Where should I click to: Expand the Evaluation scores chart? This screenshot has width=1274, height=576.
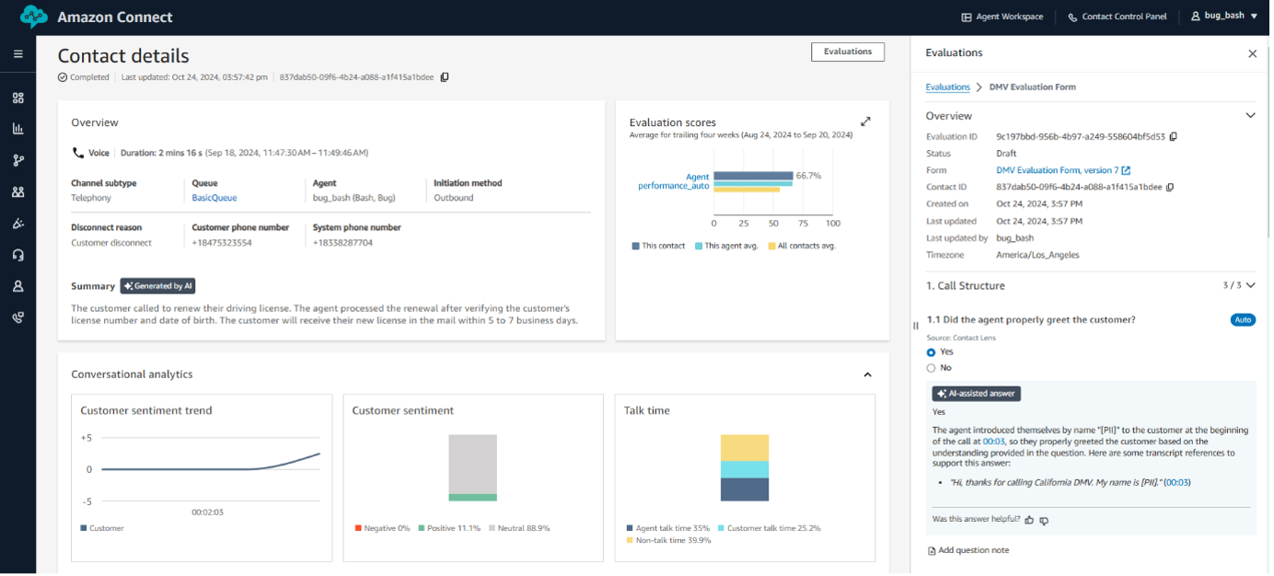point(865,121)
